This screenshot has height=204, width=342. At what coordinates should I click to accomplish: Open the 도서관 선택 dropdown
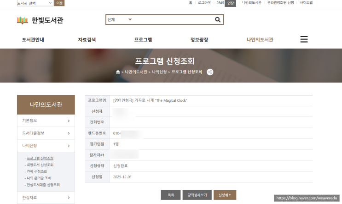[35, 3]
